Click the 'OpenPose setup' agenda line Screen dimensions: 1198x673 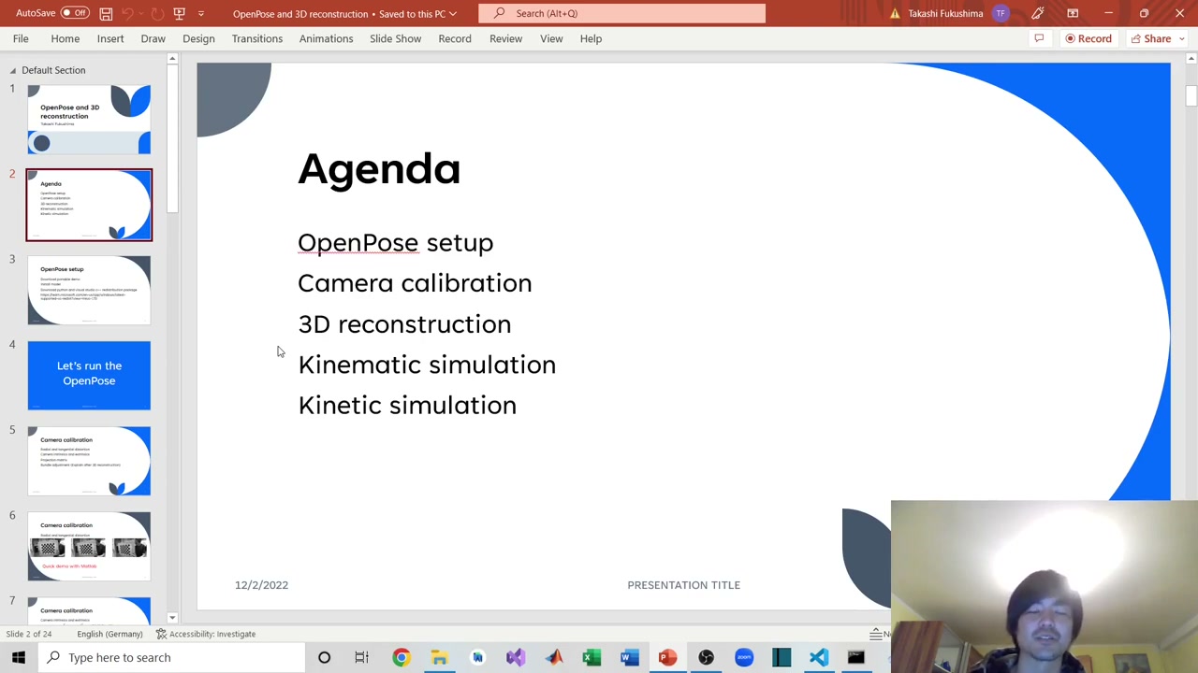tap(395, 243)
